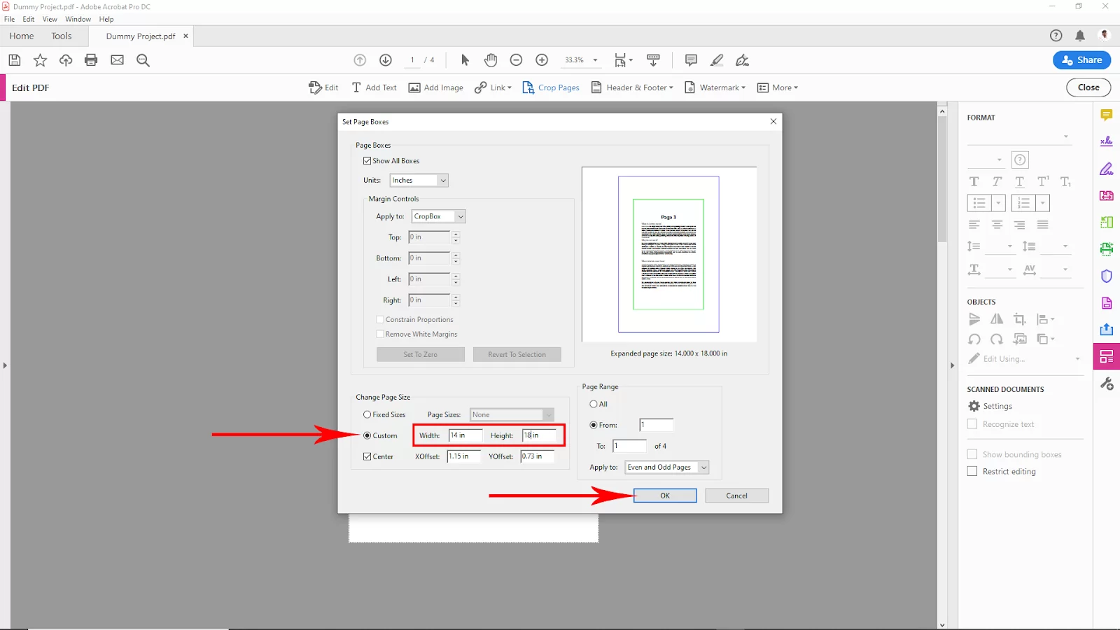
Task: Click Cancel in Set Page Boxes
Action: coord(736,496)
